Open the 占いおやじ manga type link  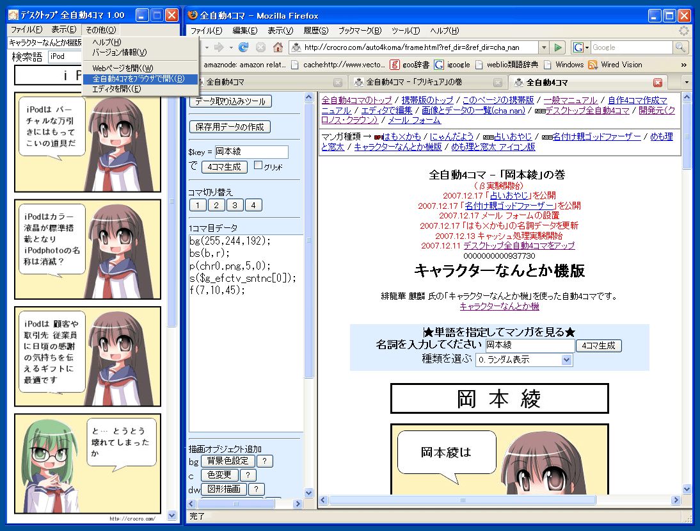(x=513, y=136)
